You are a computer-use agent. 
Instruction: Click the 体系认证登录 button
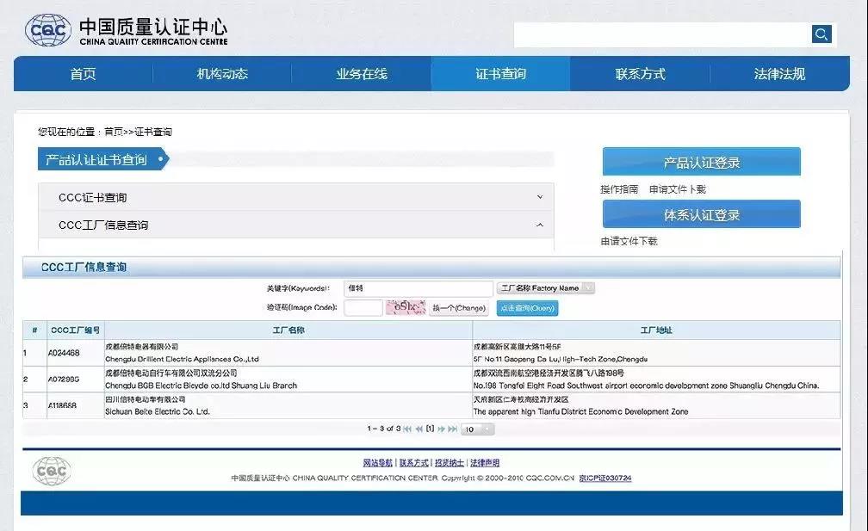[701, 214]
